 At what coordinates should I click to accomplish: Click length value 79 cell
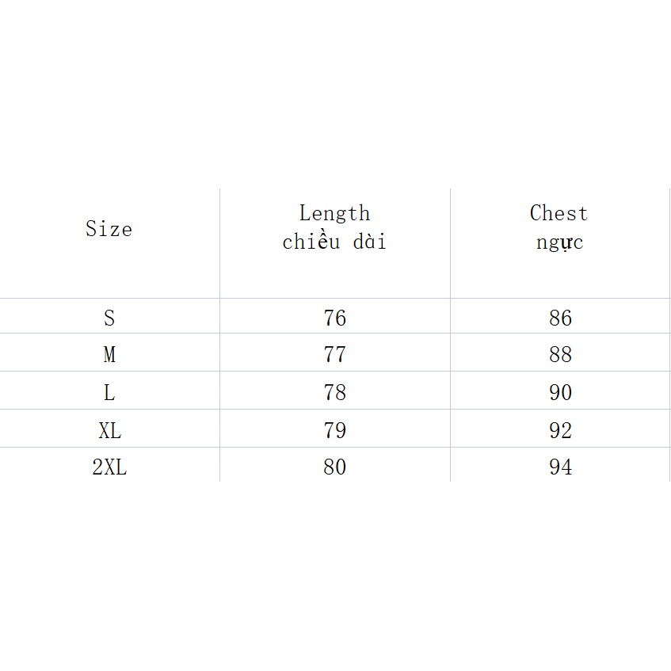point(335,431)
